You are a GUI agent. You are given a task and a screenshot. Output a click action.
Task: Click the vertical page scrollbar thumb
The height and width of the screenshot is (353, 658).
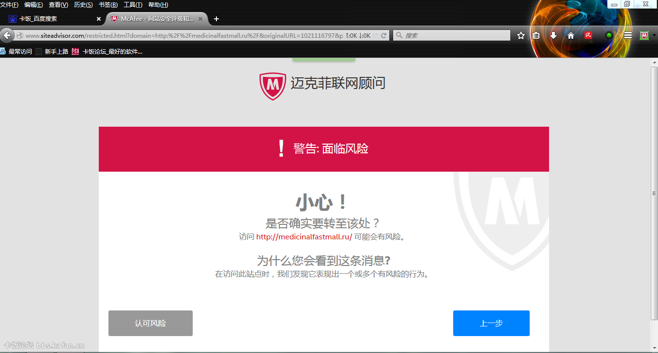click(x=654, y=193)
